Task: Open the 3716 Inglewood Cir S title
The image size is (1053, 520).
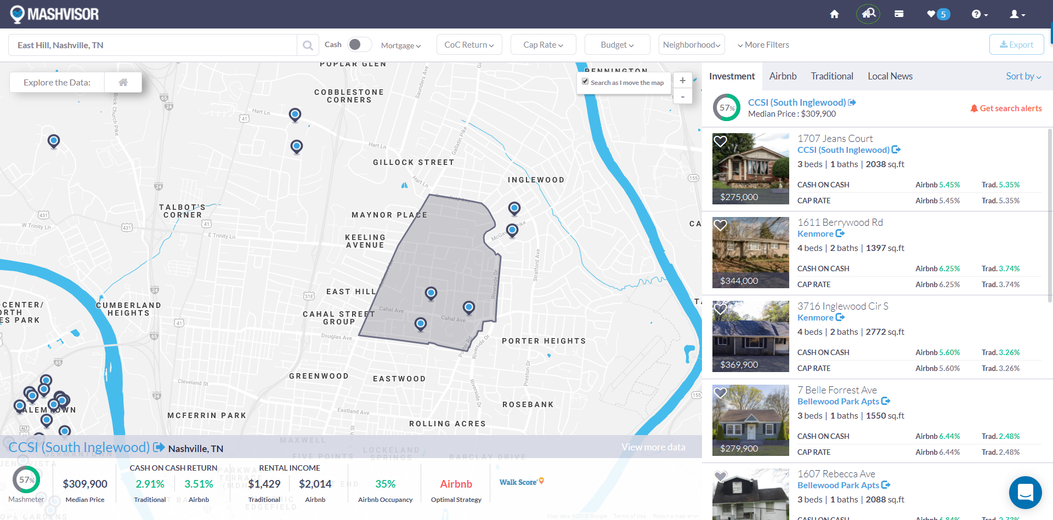Action: click(x=842, y=306)
